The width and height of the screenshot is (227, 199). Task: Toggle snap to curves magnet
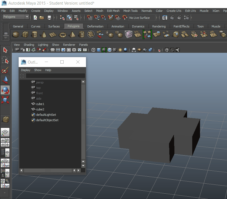click(x=97, y=18)
